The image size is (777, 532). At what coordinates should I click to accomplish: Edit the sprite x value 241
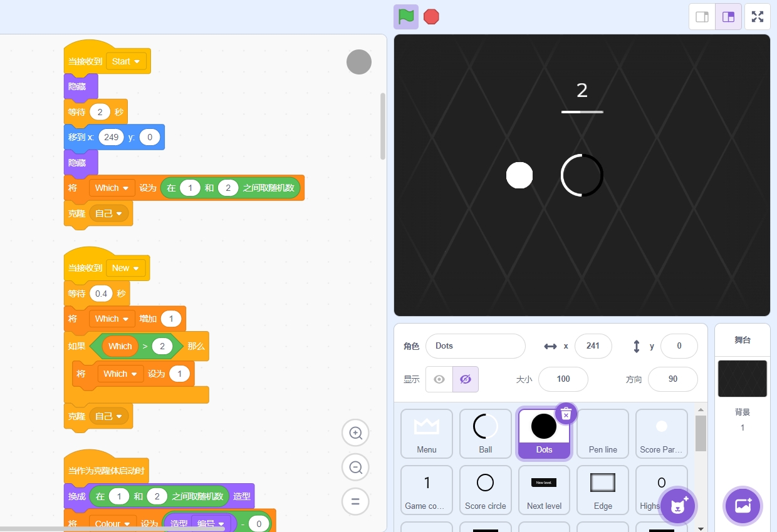(593, 346)
